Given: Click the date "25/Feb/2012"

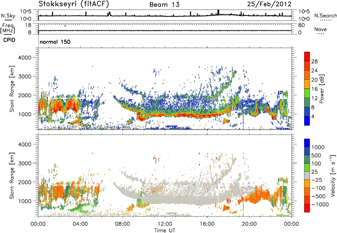Looking at the screenshot, I should [x=269, y=4].
